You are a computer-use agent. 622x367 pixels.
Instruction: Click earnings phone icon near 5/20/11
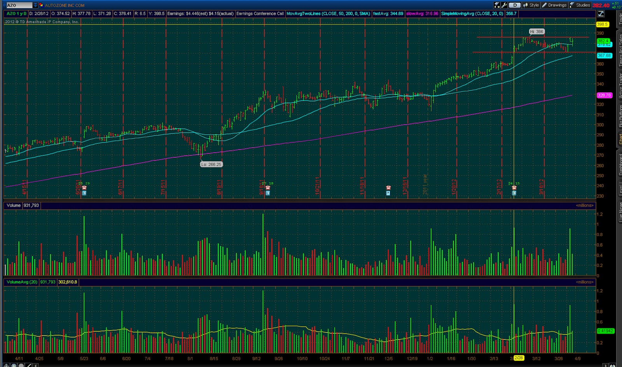click(84, 188)
